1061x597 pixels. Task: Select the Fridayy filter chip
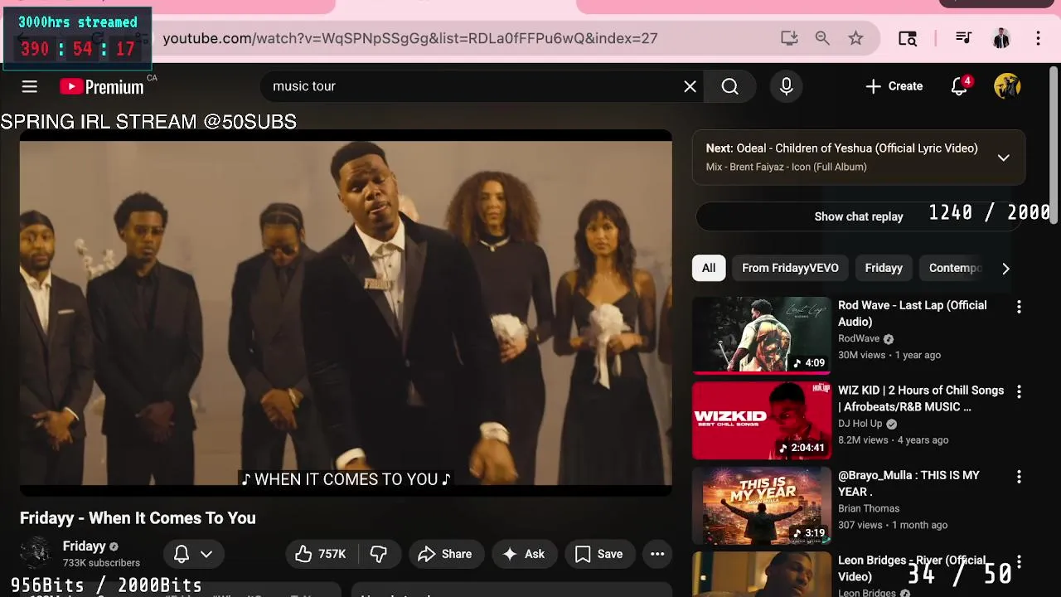tap(884, 268)
